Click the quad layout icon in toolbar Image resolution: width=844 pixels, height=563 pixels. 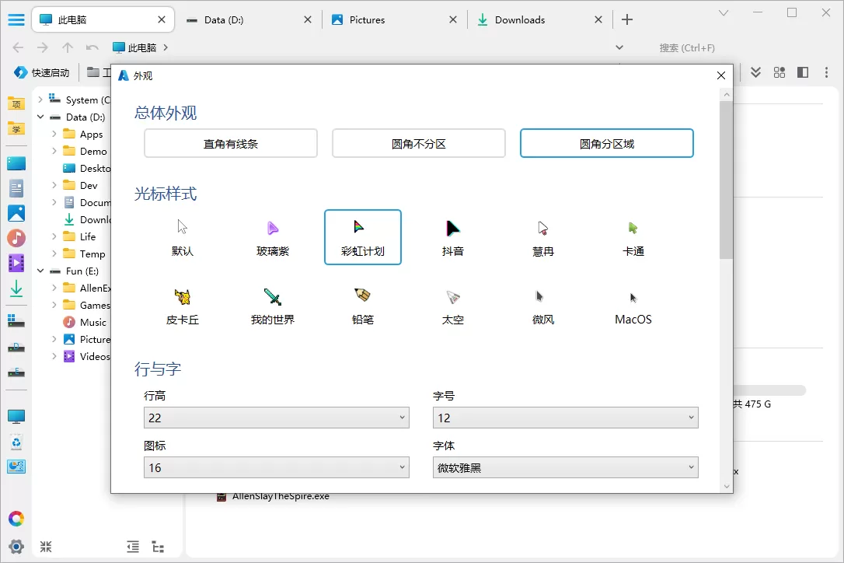(779, 72)
